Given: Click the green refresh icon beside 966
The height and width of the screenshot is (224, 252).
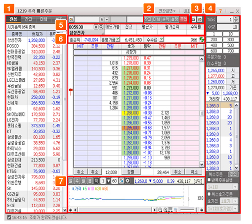Looking at the screenshot, I should [202, 40].
